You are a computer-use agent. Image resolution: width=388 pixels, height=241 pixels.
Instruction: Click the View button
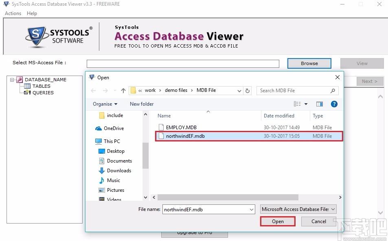click(x=362, y=63)
